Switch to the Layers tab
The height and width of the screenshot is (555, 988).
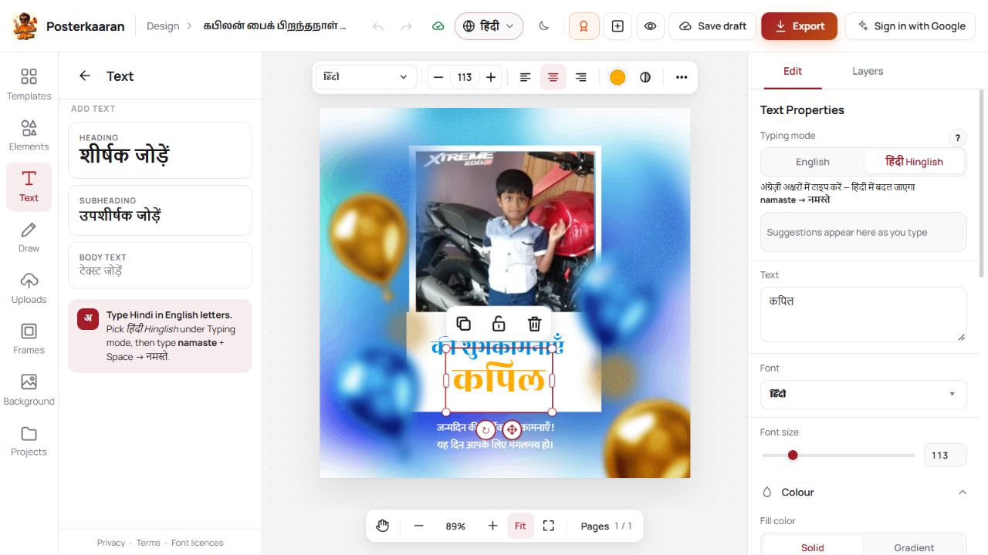click(x=868, y=71)
